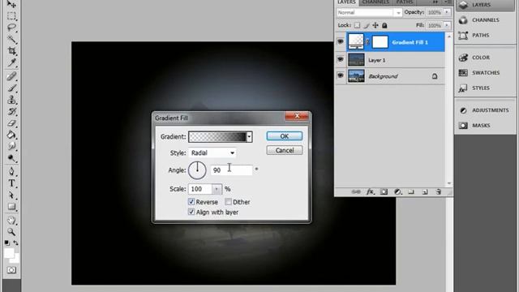Close the Gradient Fill dialog
519x292 pixels.
[x=297, y=116]
